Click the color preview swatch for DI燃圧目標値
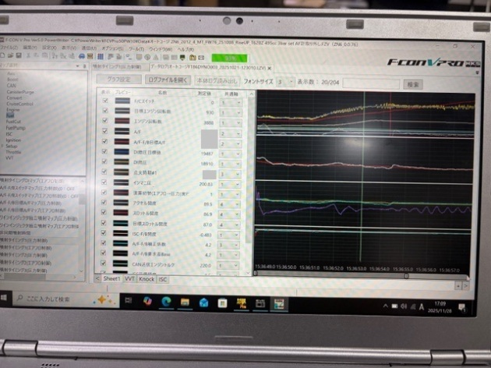Image resolution: width=491 pixels, height=368 pixels. pyautogui.click(x=123, y=154)
